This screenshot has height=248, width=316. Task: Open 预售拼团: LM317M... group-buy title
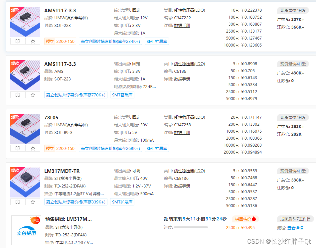point(69,219)
